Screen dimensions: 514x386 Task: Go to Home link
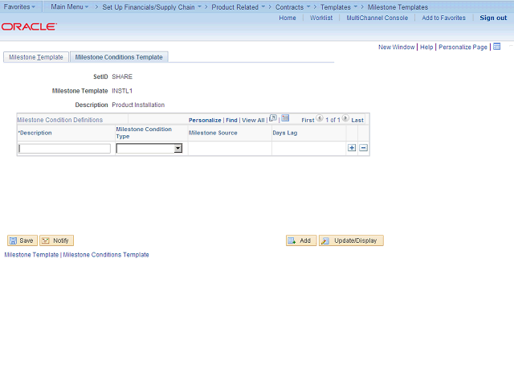[x=288, y=18]
